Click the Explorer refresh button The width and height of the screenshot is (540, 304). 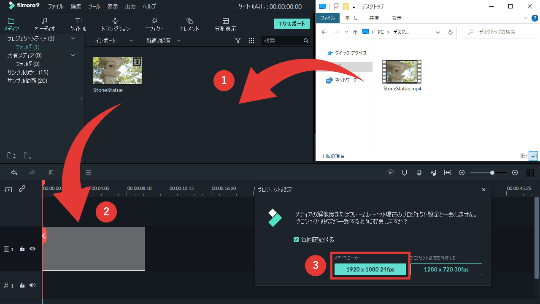coord(451,32)
